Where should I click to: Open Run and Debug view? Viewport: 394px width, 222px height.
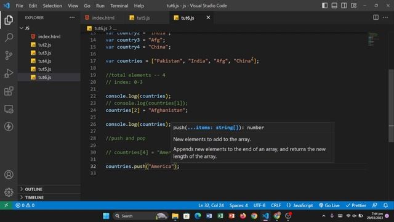click(x=9, y=73)
